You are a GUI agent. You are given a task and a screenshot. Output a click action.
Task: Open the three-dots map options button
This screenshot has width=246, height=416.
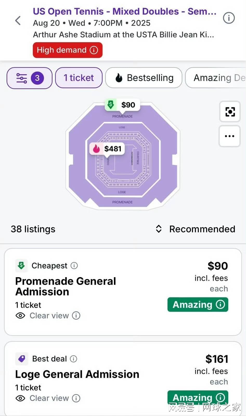coord(229,136)
